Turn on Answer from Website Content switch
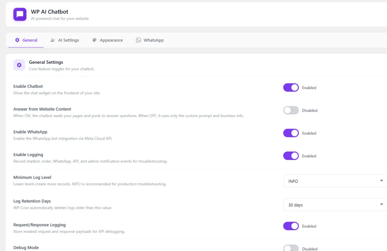The image size is (387, 251). coord(291,110)
